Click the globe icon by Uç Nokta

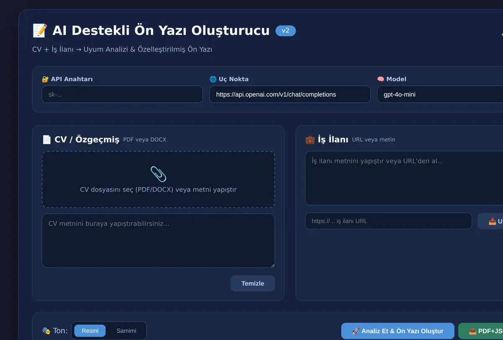coord(213,79)
